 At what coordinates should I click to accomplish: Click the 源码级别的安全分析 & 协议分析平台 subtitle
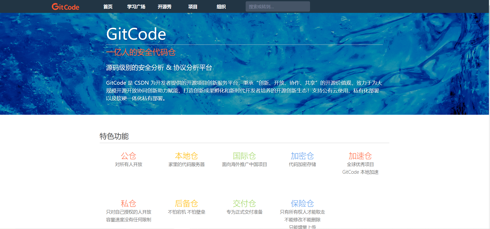159,68
